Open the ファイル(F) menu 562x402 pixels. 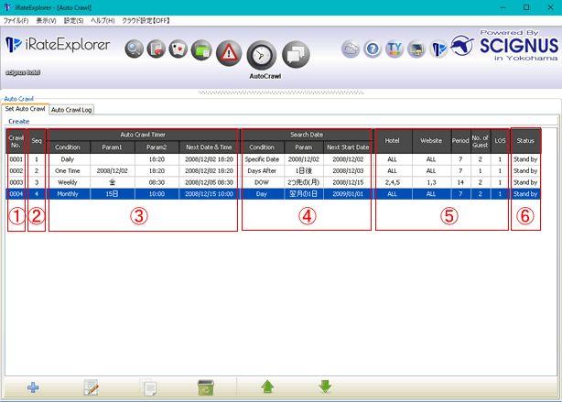coord(16,19)
